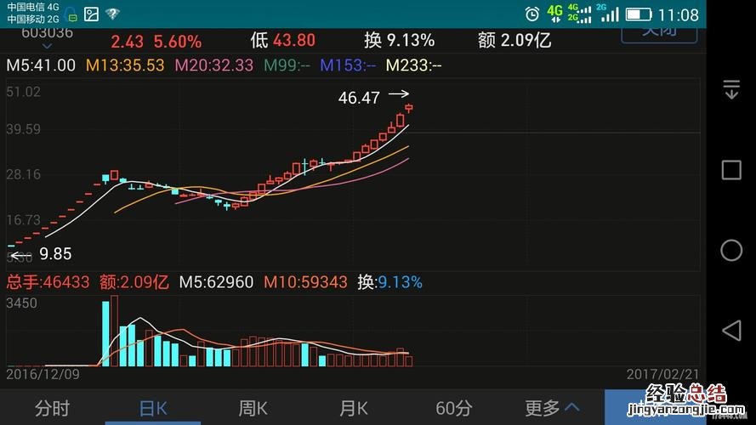Tap the volume M5:62960 label
Screen dimensions: 756x425
[x=216, y=282]
